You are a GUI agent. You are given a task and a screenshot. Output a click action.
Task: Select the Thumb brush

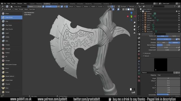(x=12, y=84)
